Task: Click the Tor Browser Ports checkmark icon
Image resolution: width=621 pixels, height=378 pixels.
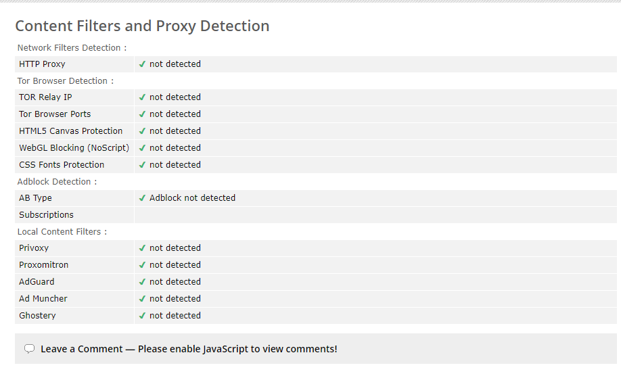Action: click(x=142, y=114)
